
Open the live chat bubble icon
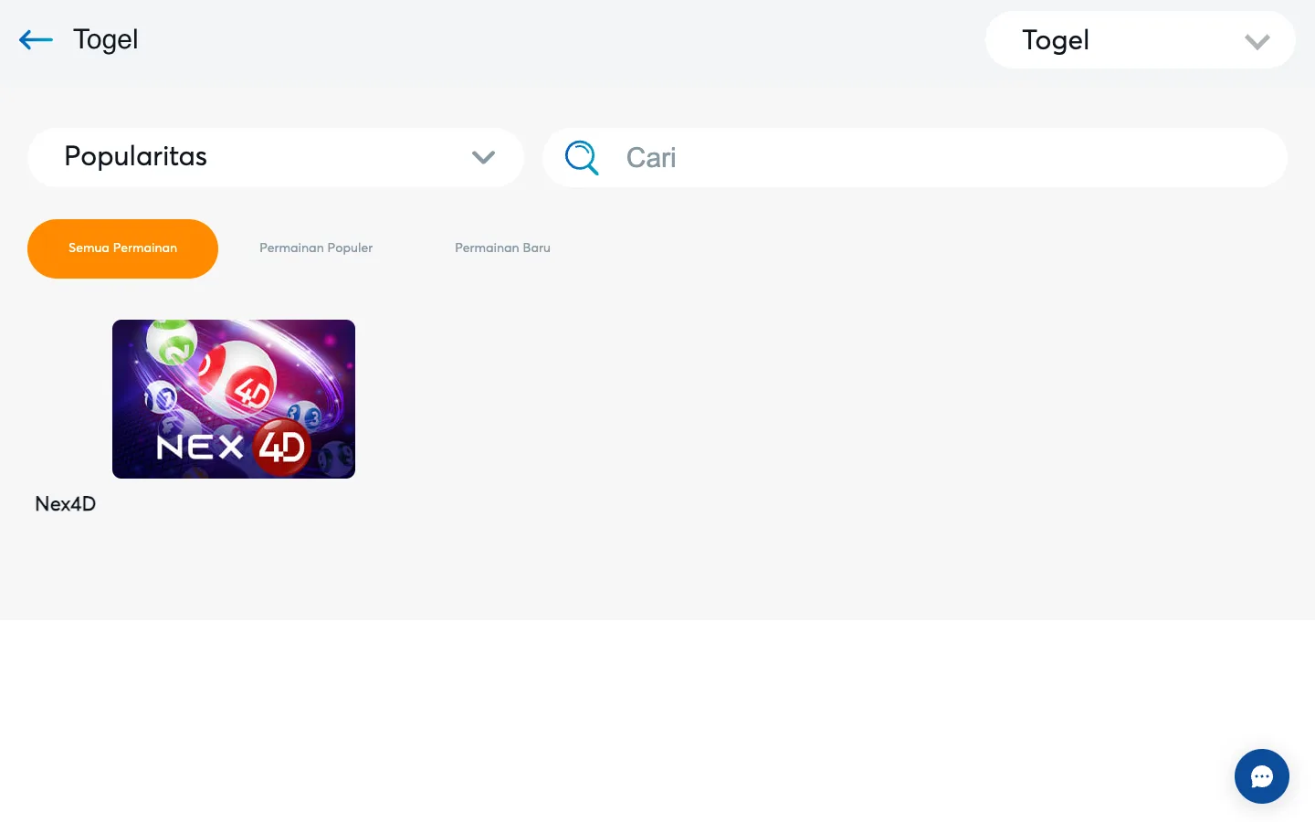point(1262,776)
